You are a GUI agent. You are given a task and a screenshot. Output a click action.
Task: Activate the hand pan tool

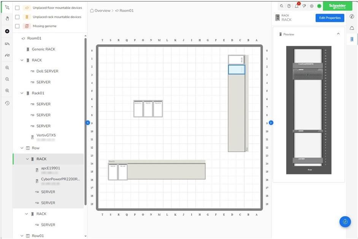coord(7,18)
